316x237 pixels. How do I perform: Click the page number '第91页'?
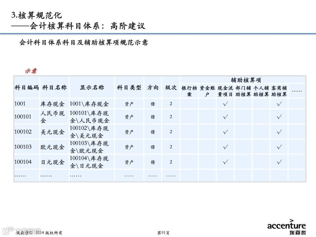point(163,233)
